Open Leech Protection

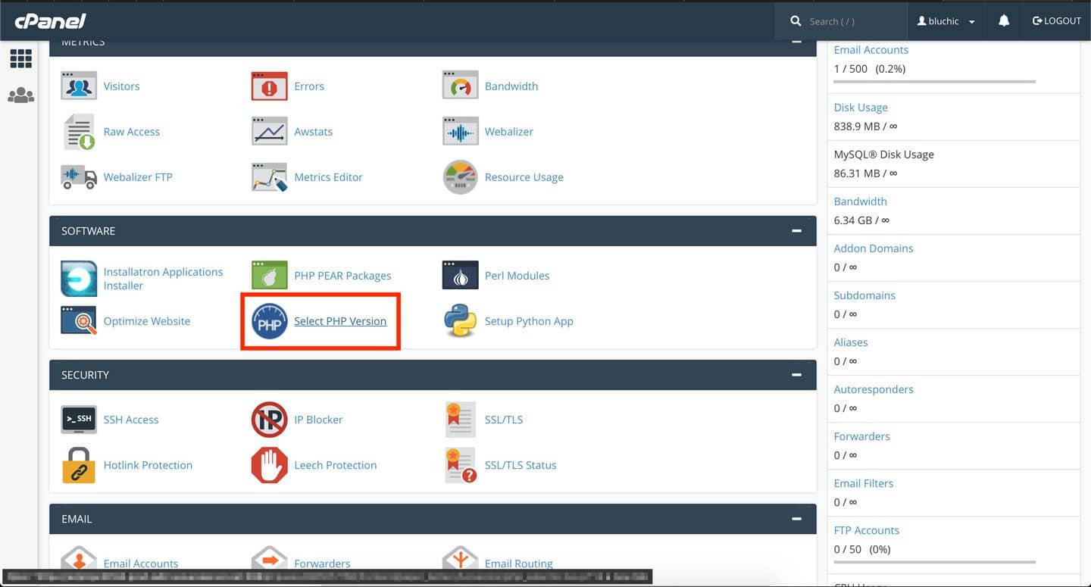335,464
